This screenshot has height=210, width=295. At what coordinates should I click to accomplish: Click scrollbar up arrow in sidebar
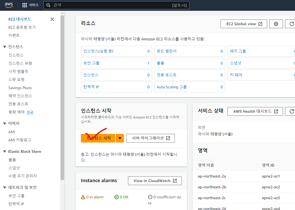(x=62, y=13)
